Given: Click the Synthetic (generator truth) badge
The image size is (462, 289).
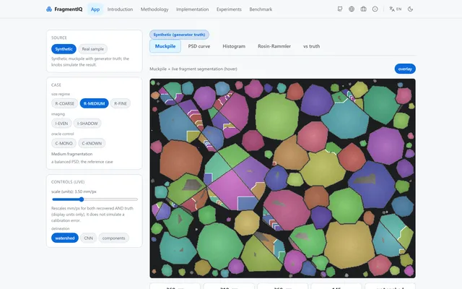Looking at the screenshot, I should 179,35.
